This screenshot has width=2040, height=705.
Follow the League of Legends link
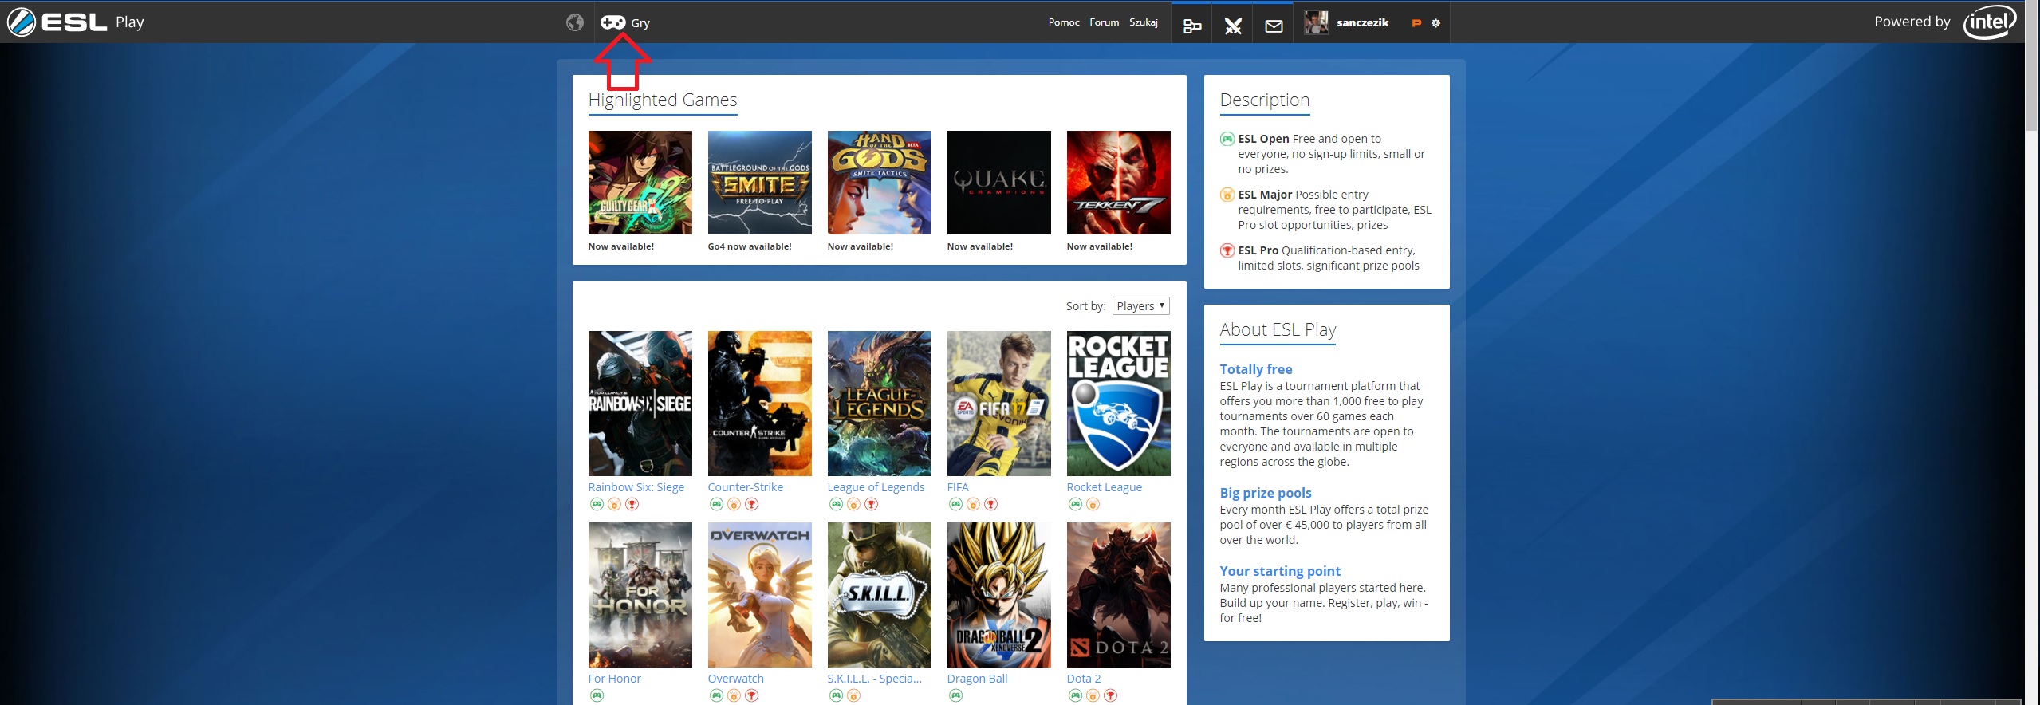click(876, 487)
